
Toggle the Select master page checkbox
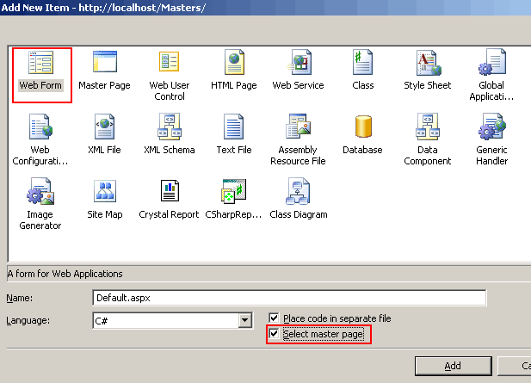(x=275, y=334)
